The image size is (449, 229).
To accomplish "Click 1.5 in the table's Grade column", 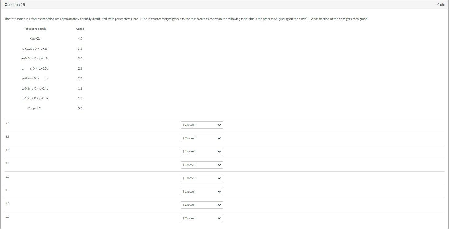I will point(80,89).
